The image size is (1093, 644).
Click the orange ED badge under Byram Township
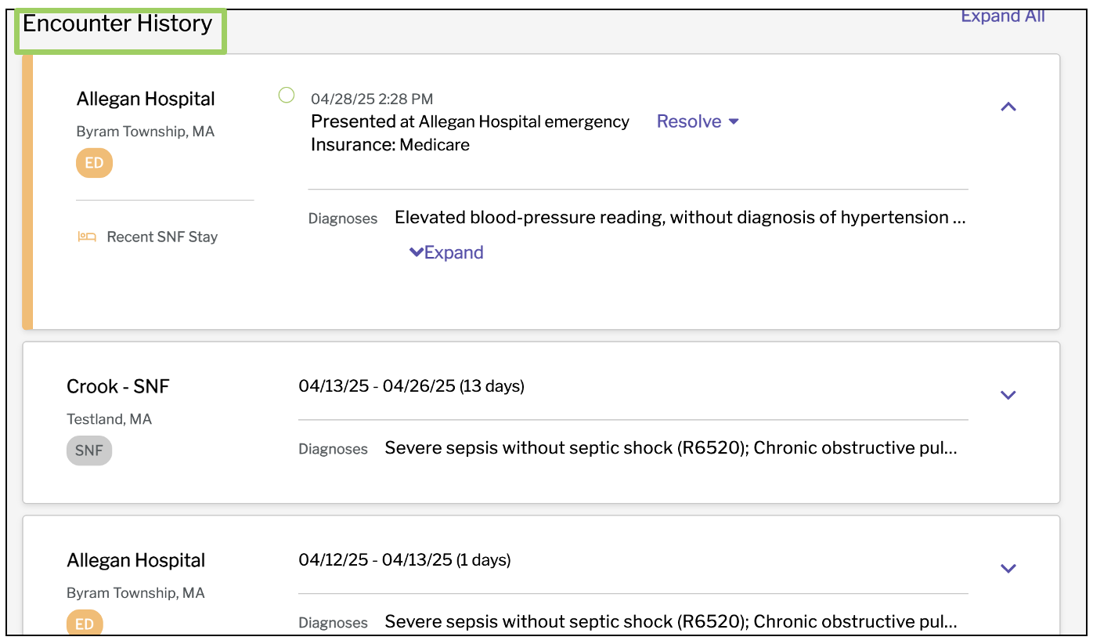click(x=94, y=163)
